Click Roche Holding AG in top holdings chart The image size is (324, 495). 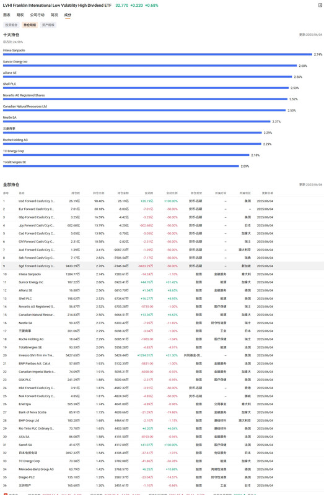point(15,140)
